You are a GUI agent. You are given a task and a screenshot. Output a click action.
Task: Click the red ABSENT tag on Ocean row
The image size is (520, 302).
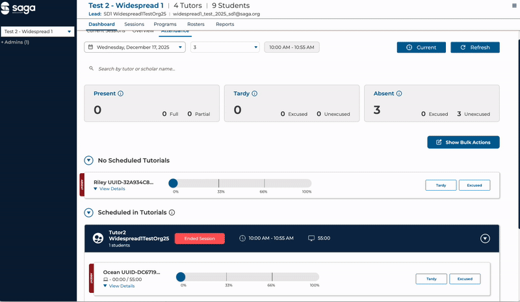(91, 279)
